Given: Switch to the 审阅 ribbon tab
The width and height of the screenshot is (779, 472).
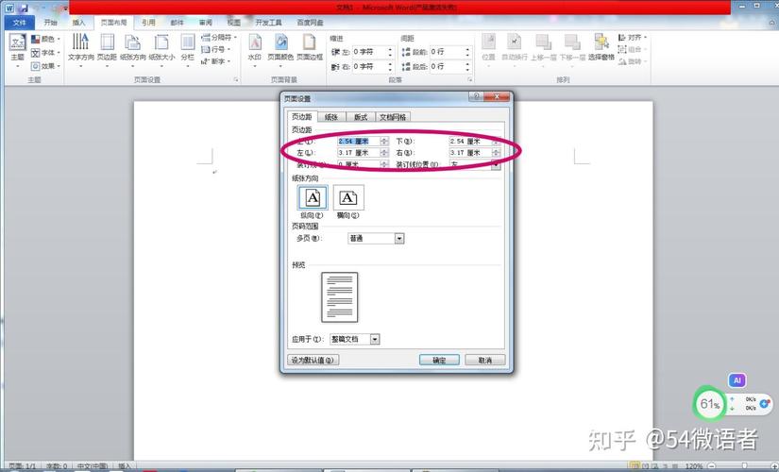Looking at the screenshot, I should coord(205,23).
